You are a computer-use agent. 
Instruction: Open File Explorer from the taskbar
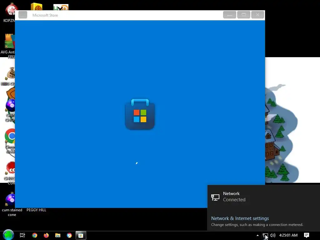[x=58, y=235]
